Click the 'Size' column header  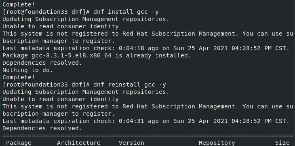pyautogui.click(x=282, y=143)
